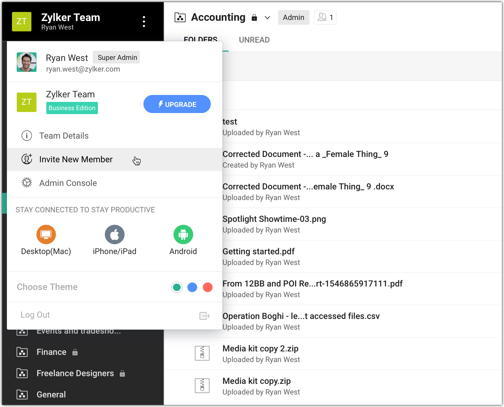Viewport: 504px width, 407px height.
Task: Click the Desktop(Mac) app icon
Action: (46, 234)
